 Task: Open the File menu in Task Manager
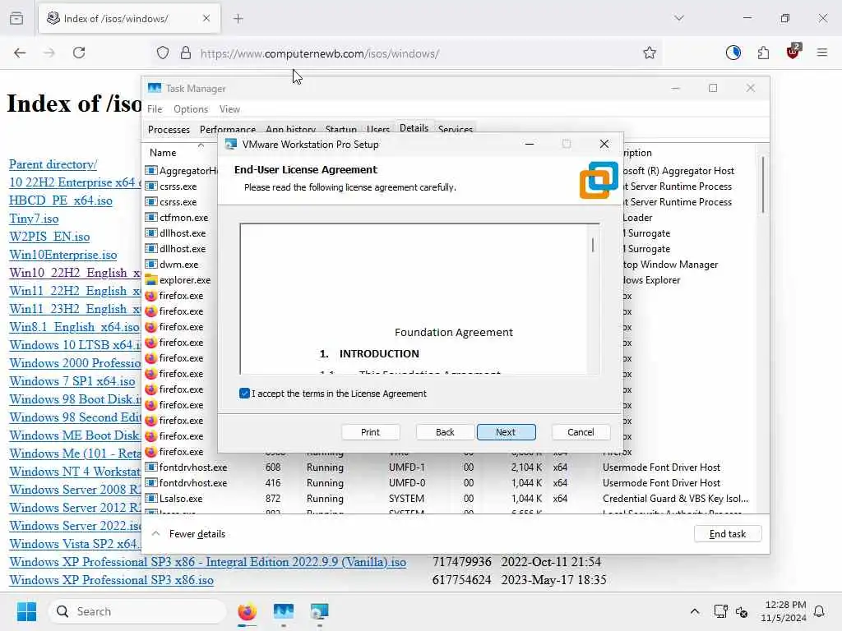coord(155,109)
